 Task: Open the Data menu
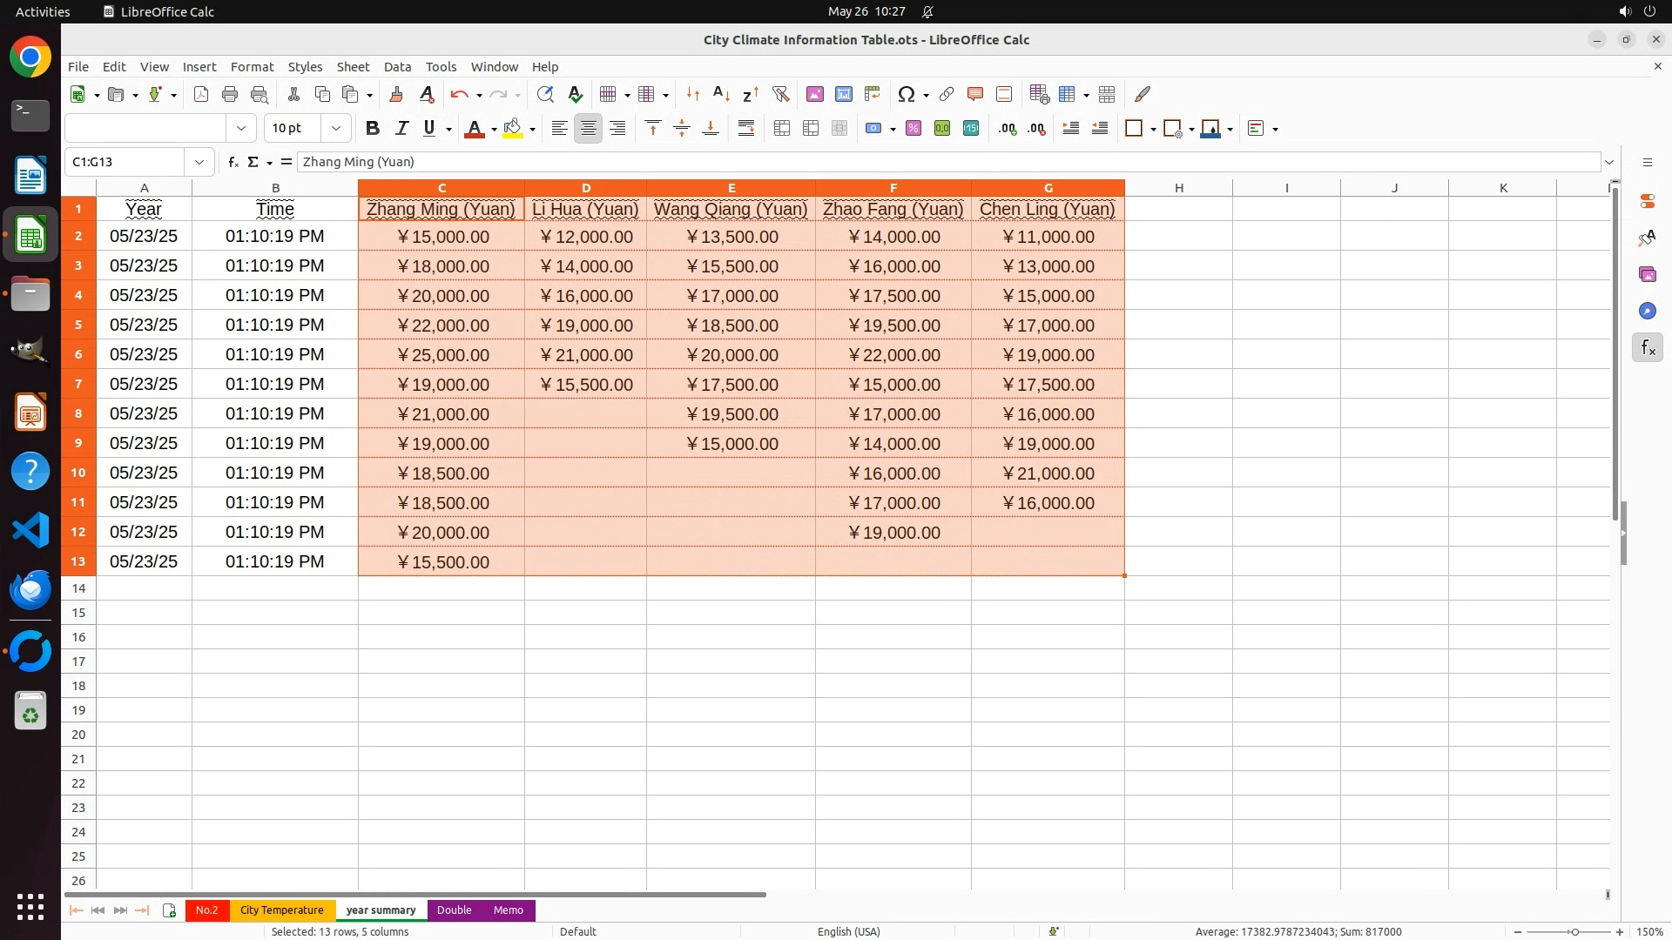(397, 67)
